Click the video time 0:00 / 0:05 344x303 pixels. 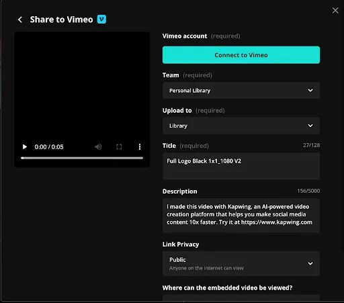point(49,147)
